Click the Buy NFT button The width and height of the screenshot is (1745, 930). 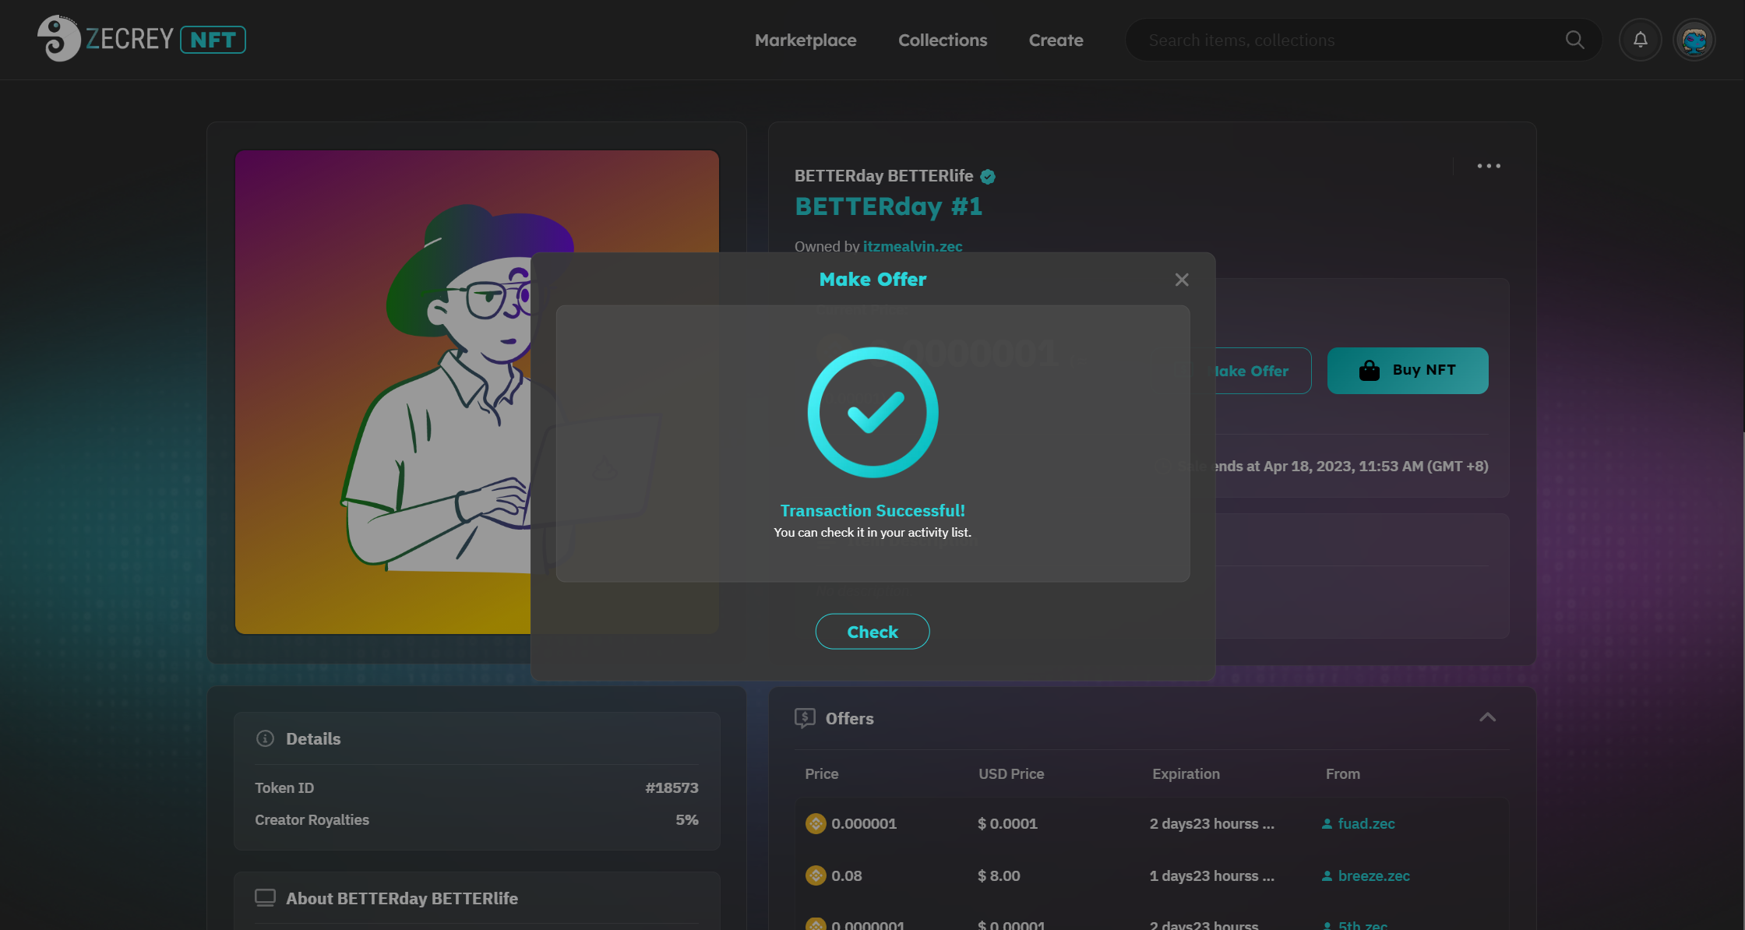[x=1407, y=371]
